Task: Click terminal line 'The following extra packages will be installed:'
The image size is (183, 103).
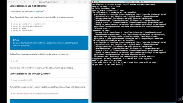Action: 114,12
